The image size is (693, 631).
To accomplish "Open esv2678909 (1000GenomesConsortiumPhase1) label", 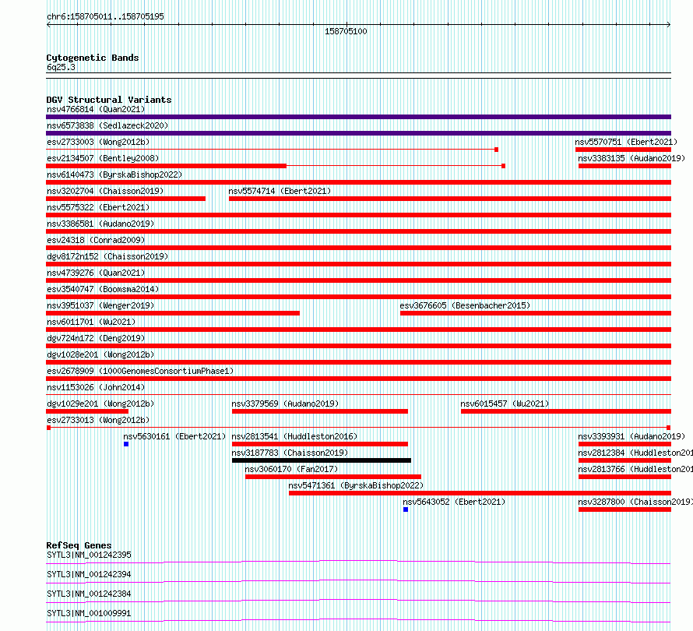I will tap(140, 371).
